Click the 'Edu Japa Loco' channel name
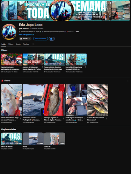 click(31, 25)
